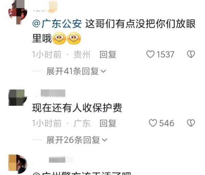Tap broken-heart dislike on 546-like comment
Image resolution: width=205 pixels, height=175 pixels.
coord(191,123)
